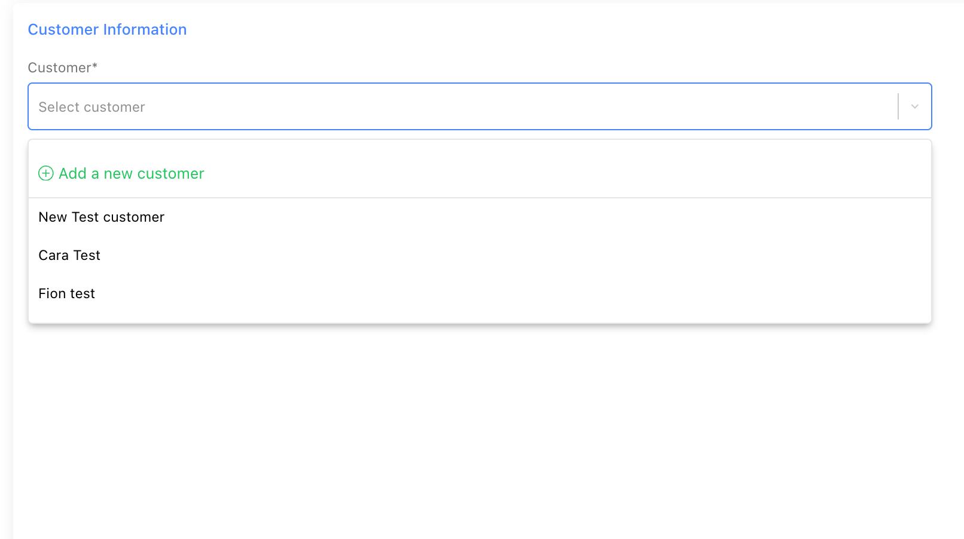The image size is (964, 539).
Task: Click the required asterisk after Customer
Action: pos(94,65)
